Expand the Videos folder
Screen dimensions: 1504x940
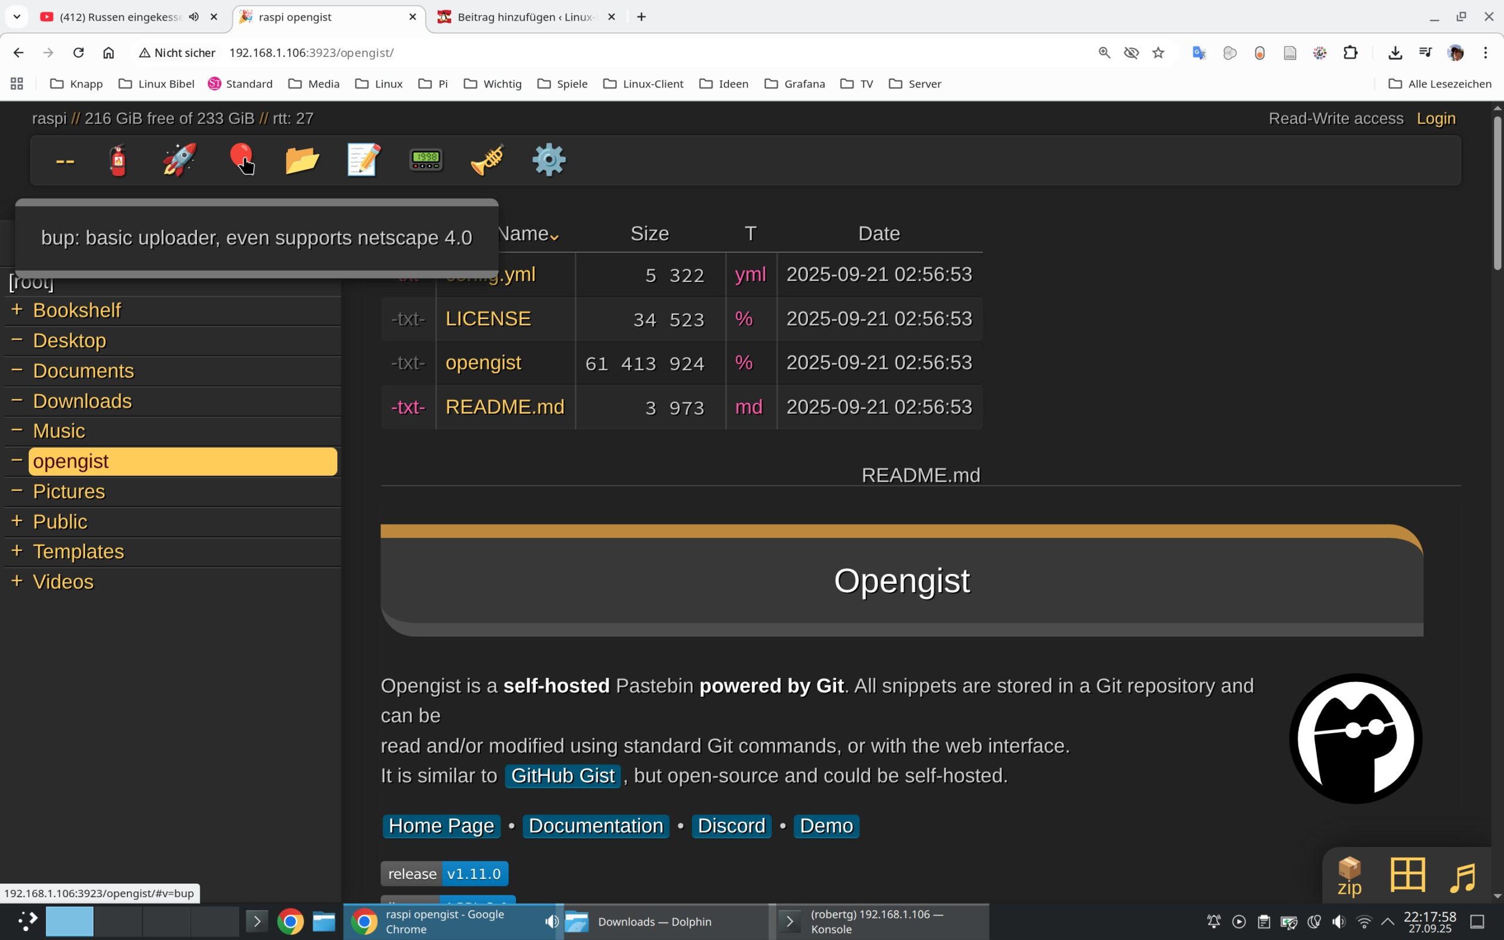click(x=17, y=580)
